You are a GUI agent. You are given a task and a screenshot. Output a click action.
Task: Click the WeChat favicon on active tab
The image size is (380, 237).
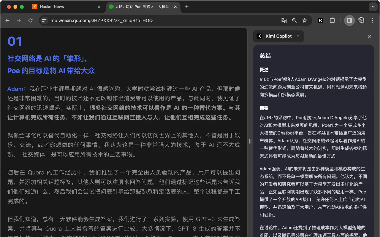[x=111, y=7]
